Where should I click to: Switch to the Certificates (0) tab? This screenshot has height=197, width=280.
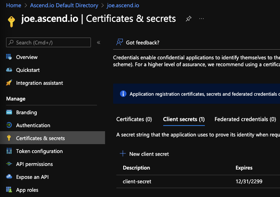click(134, 119)
